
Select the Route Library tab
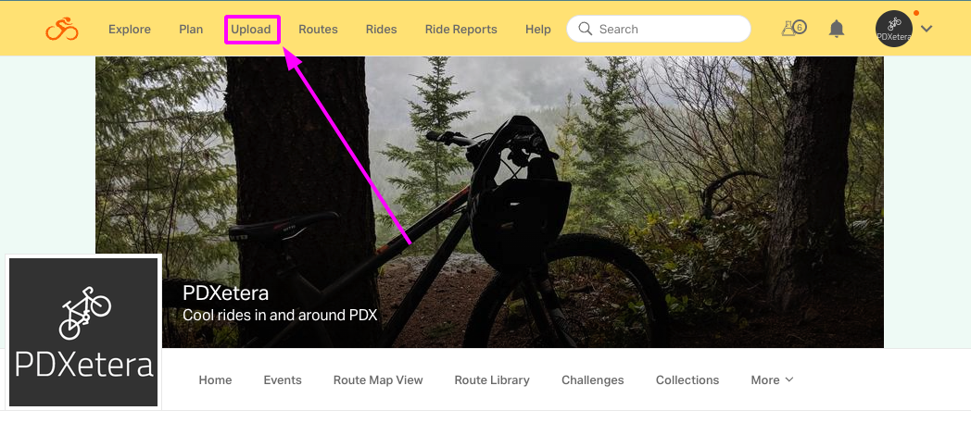(x=492, y=379)
